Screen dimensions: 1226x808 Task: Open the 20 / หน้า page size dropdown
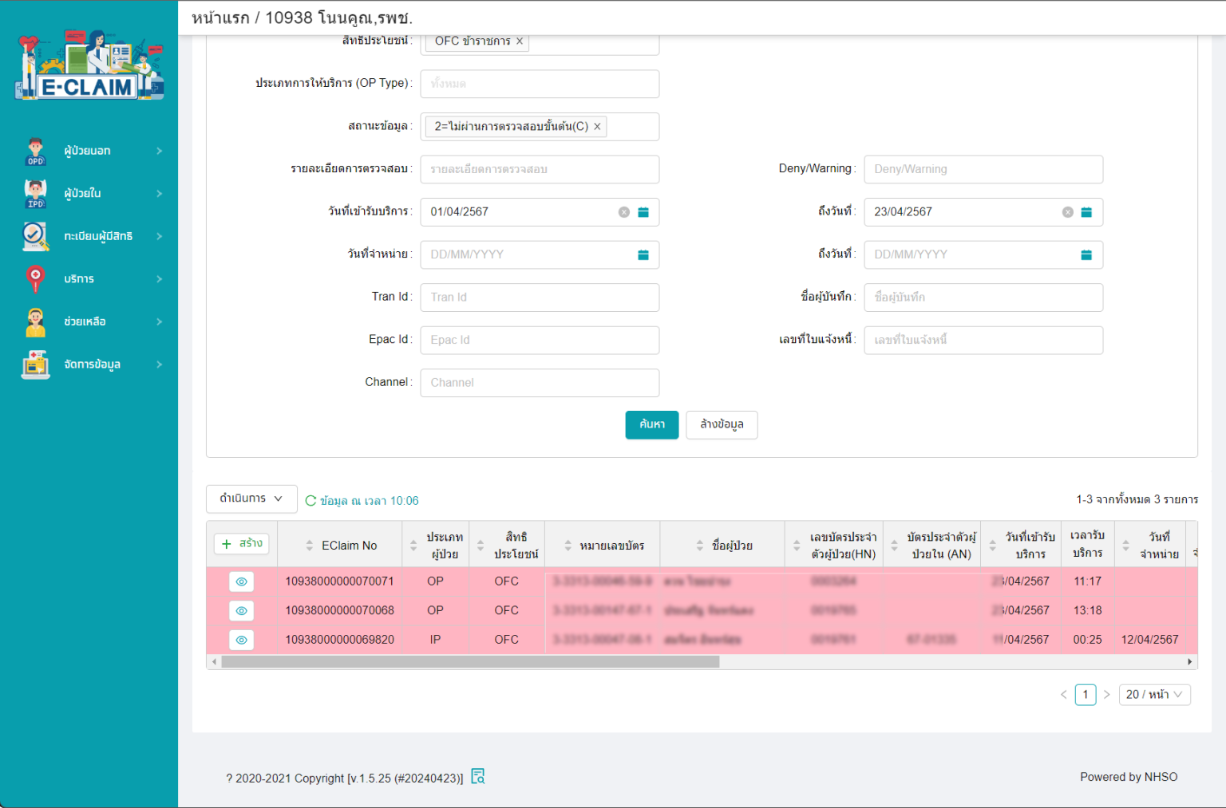[1154, 694]
